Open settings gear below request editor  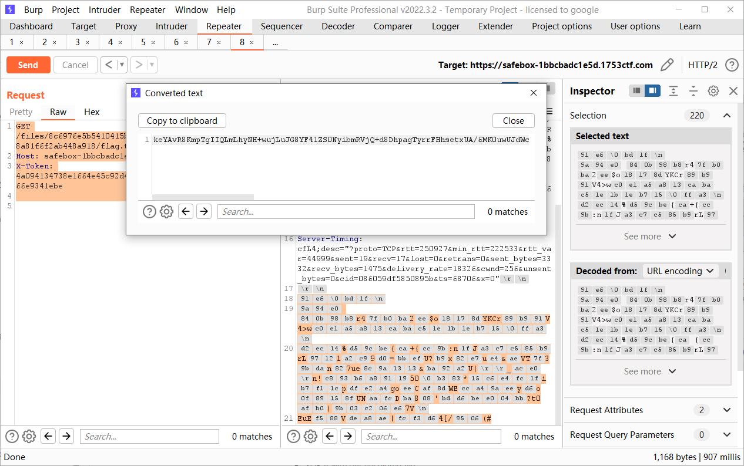click(x=29, y=436)
